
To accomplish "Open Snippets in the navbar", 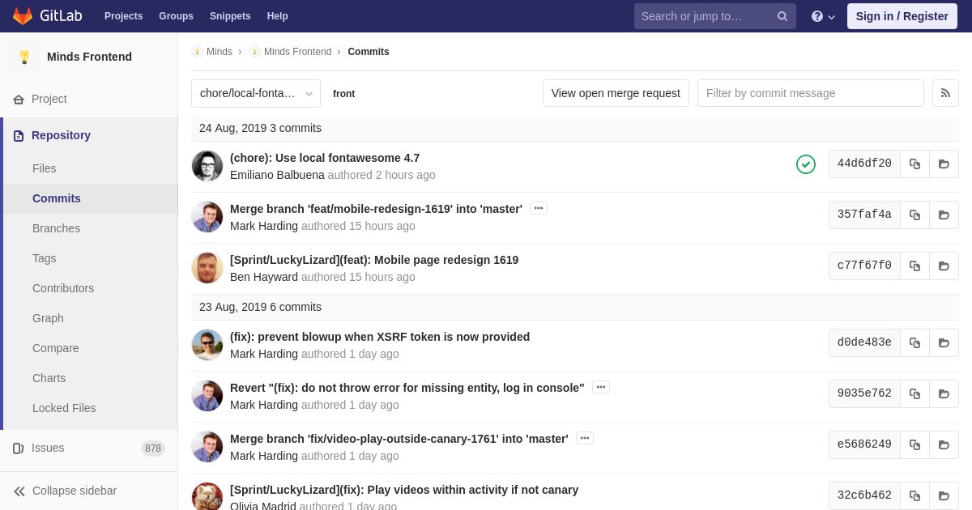I will (x=230, y=16).
